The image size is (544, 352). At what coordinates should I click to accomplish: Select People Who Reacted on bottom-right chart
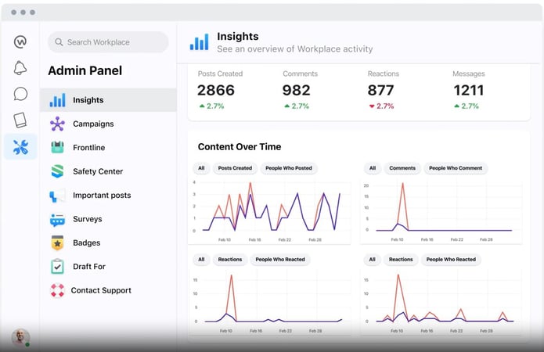pyautogui.click(x=451, y=260)
